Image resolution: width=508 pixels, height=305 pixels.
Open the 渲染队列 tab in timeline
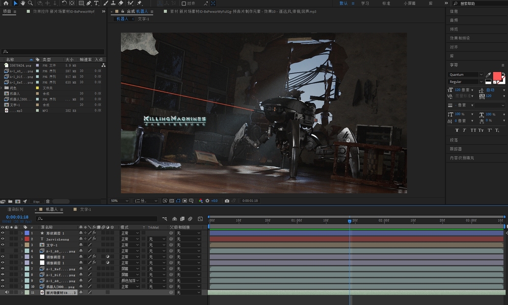tap(16, 209)
